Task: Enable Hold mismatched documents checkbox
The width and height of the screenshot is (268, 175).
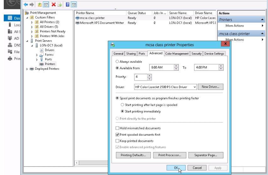Action: [x=118, y=128]
